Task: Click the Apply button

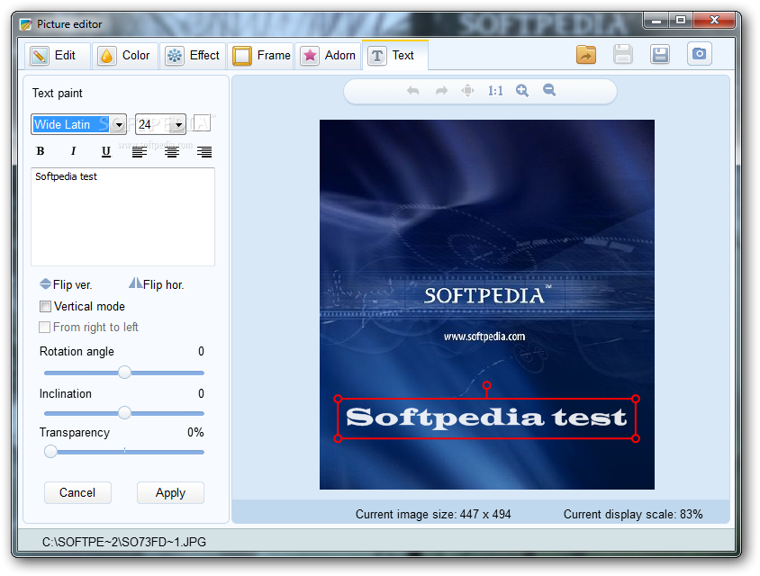Action: [170, 492]
